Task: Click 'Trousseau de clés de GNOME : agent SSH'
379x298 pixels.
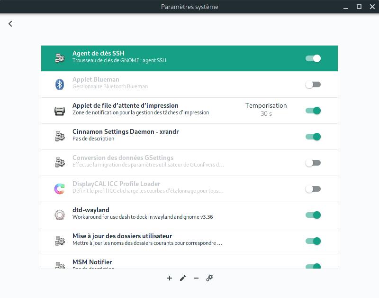Action: click(119, 60)
